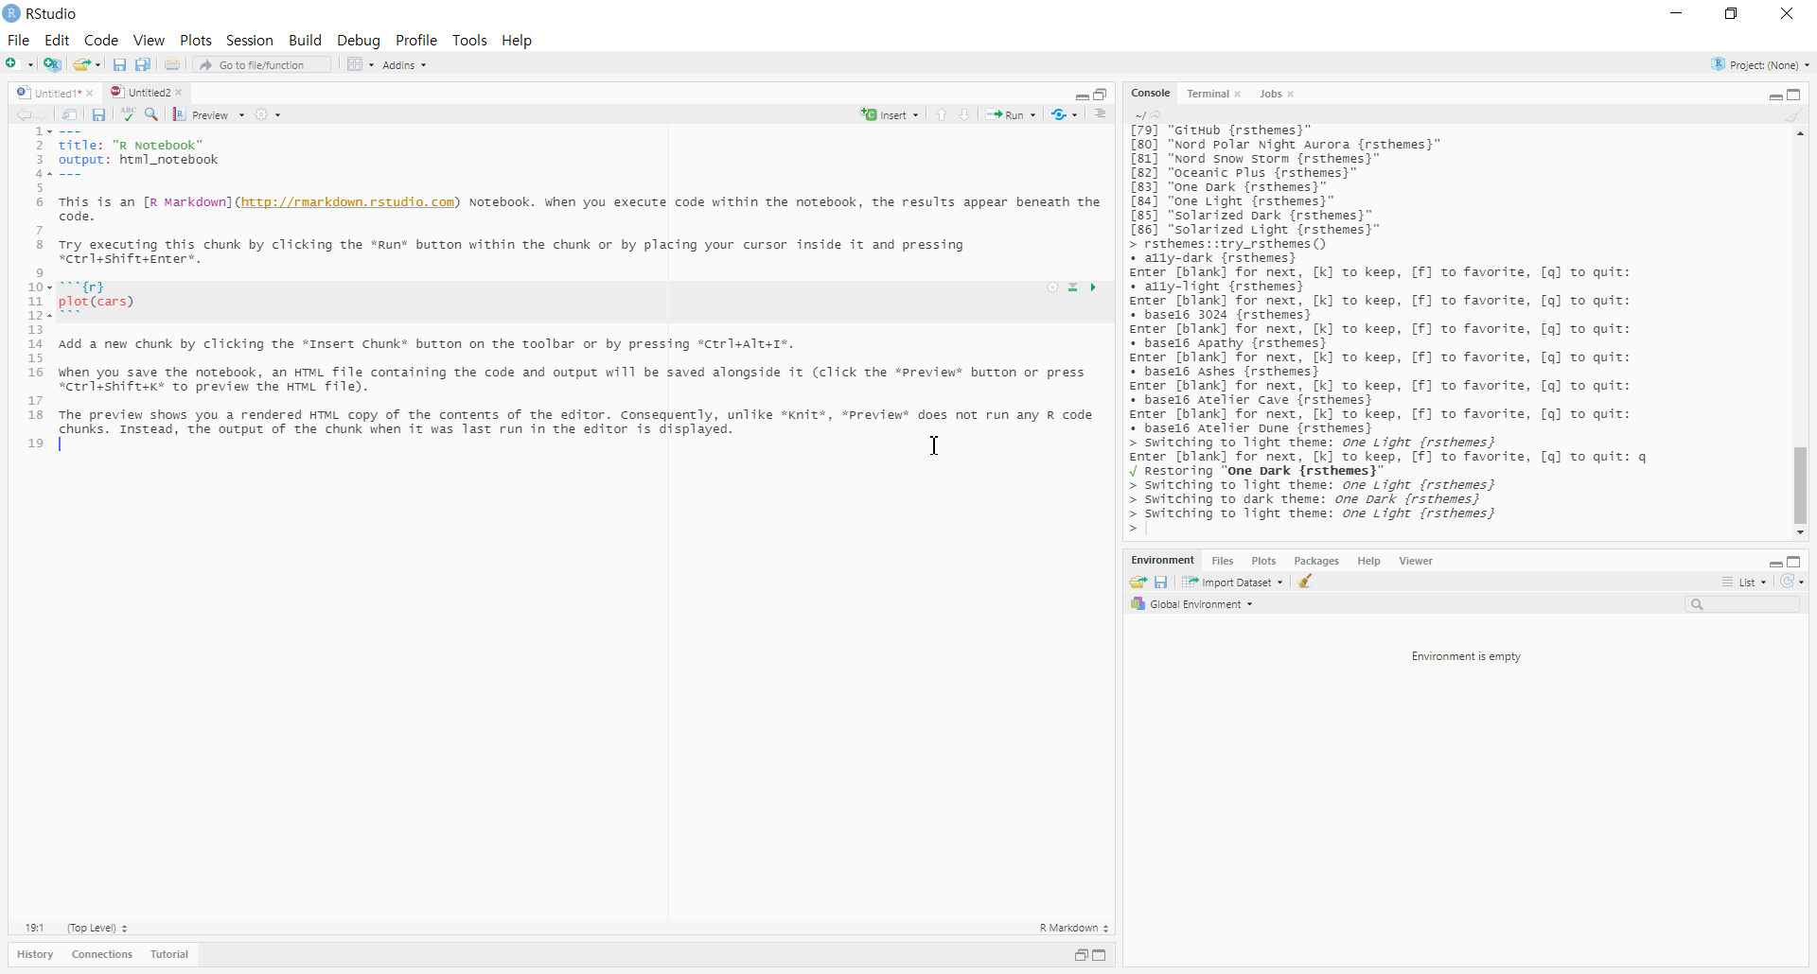Expand the Global Environment selector
This screenshot has height=974, width=1817.
1192,604
